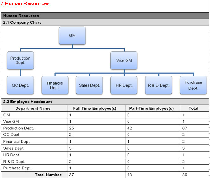Click the 'Purchase Dept.' table cell
Screen dimensions: 210x178
(34, 168)
